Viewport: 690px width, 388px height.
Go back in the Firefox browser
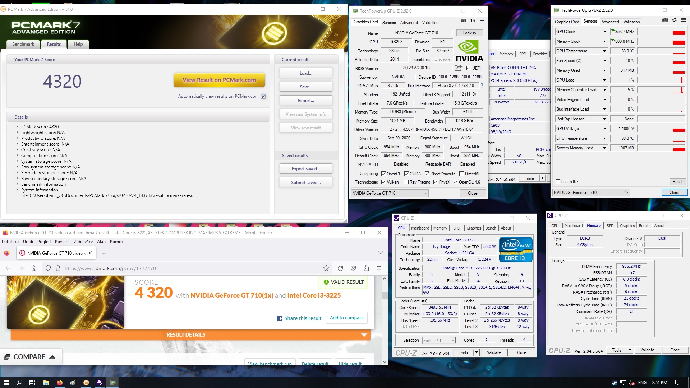(8, 268)
